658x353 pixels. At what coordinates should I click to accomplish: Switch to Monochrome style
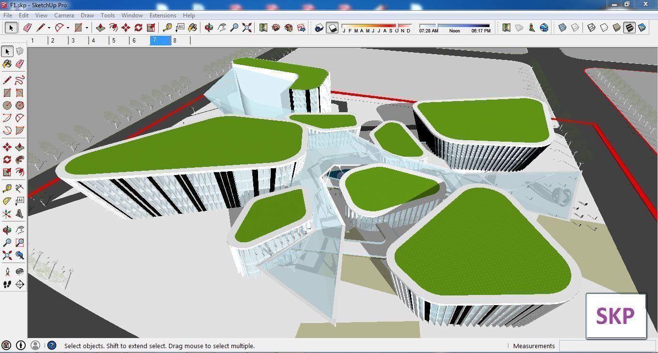click(x=642, y=28)
